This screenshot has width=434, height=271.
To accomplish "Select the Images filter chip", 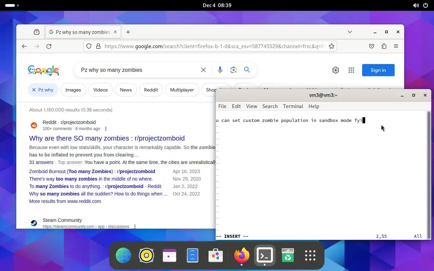I will coord(73,90).
